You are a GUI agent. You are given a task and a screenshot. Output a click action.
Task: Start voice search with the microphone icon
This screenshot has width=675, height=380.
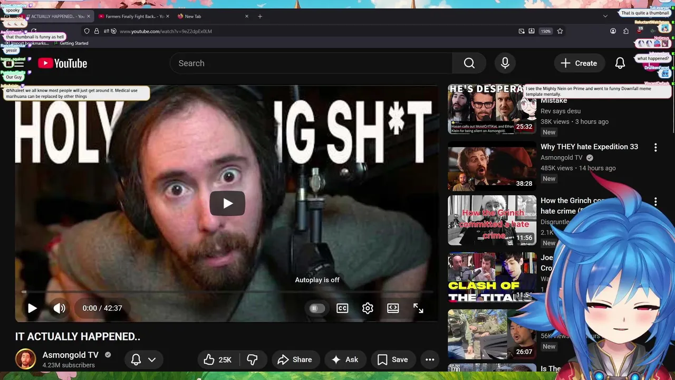[505, 63]
